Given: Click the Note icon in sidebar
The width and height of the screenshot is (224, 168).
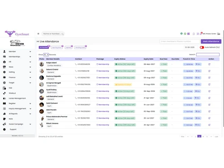Looking at the screenshot, I should click(x=4, y=119).
